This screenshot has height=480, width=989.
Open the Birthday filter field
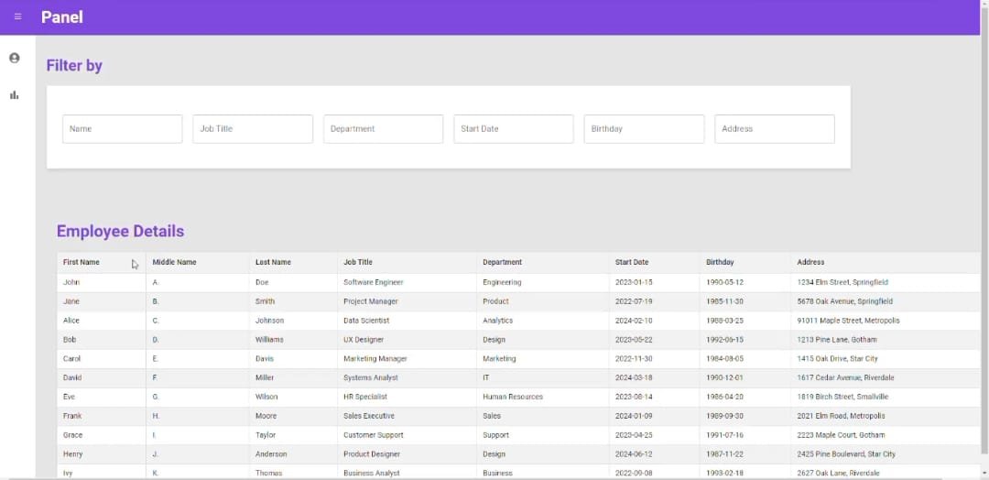pos(644,129)
